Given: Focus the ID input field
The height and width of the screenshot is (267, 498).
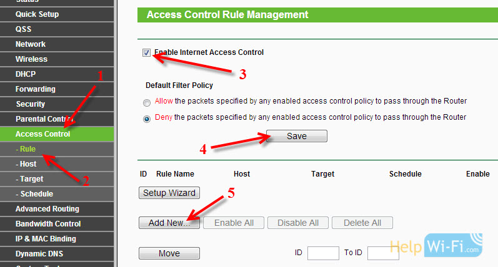Looking at the screenshot, I should point(323,253).
